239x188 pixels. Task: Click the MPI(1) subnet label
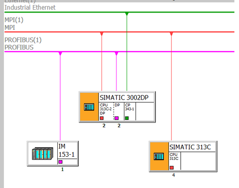click(14, 20)
